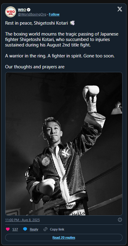
Task: Follow the WBO account
Action: coord(54,15)
